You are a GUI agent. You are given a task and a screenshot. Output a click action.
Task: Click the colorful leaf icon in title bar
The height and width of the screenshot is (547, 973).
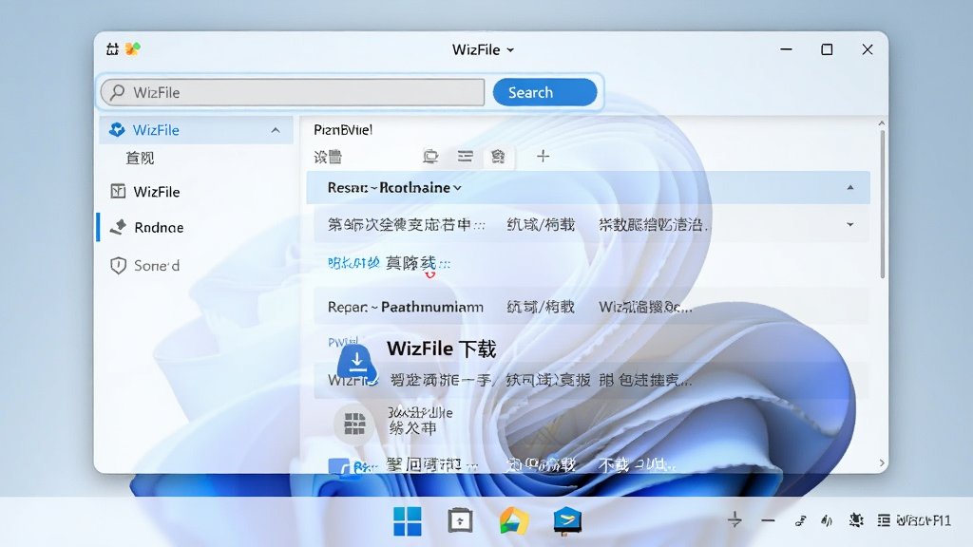click(132, 48)
